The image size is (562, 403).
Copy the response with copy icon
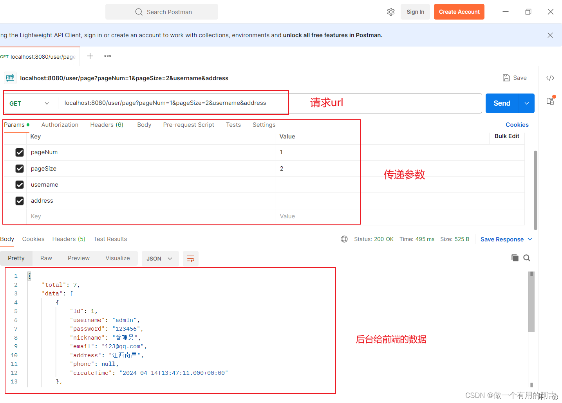coord(515,258)
